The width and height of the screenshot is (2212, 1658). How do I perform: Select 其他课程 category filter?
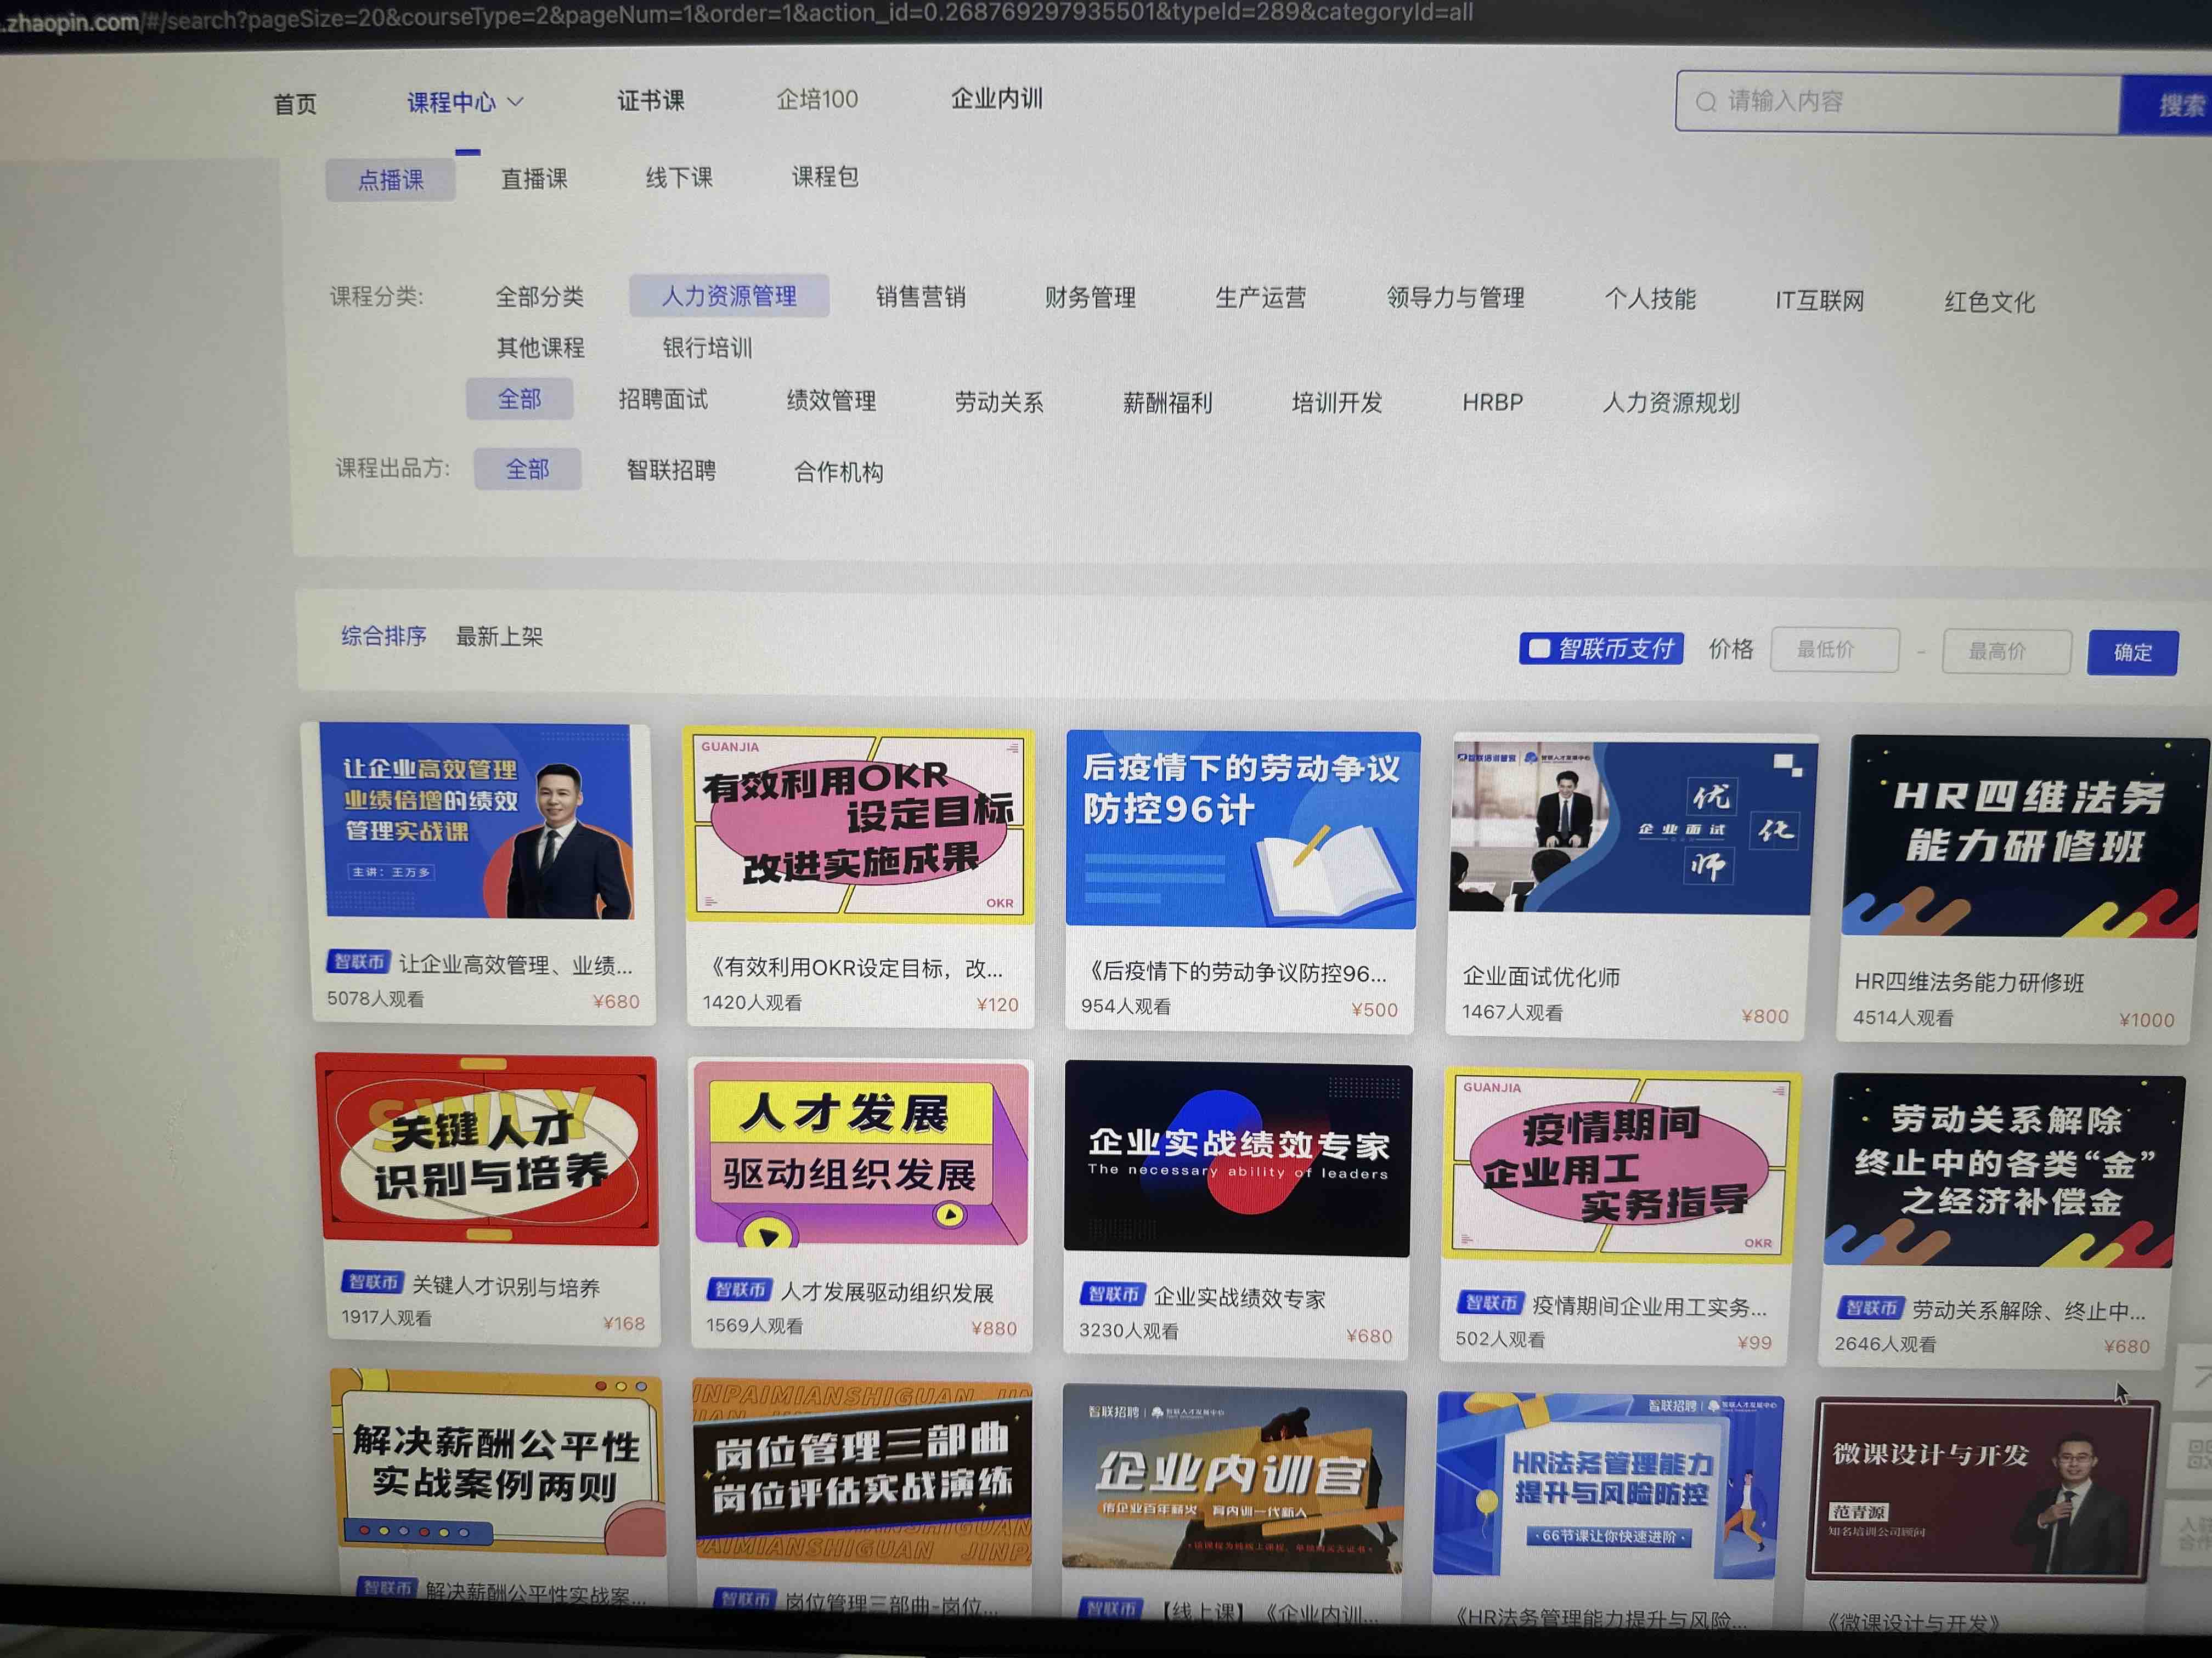pos(540,348)
